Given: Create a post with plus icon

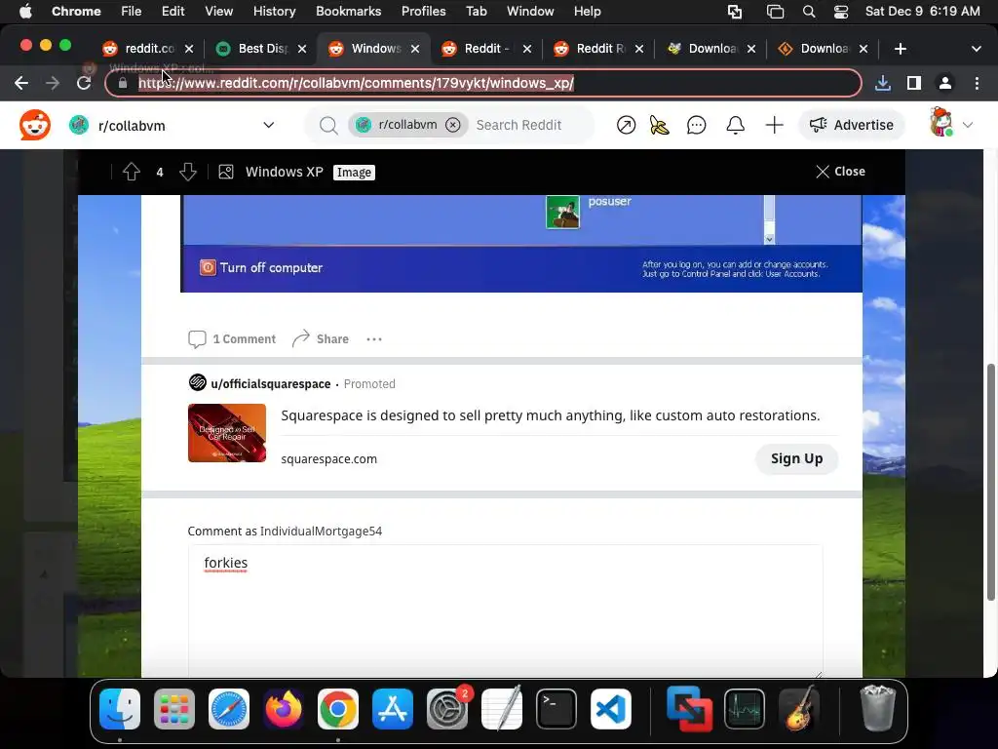Looking at the screenshot, I should coord(774,125).
